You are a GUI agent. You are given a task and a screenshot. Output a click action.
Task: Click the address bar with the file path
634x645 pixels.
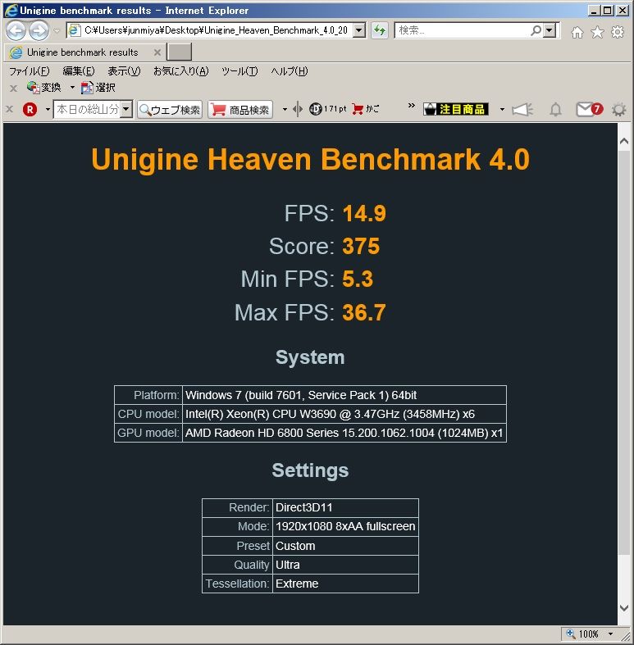[x=210, y=30]
